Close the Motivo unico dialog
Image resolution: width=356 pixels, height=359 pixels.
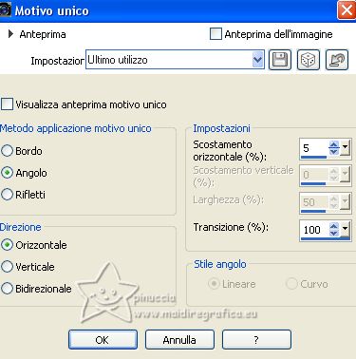(x=347, y=10)
